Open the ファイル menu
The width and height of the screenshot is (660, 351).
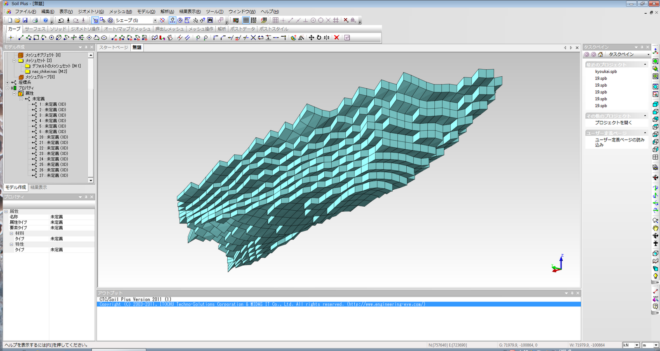(x=25, y=12)
